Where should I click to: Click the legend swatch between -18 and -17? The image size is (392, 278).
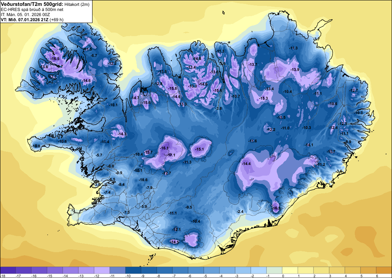8,270
